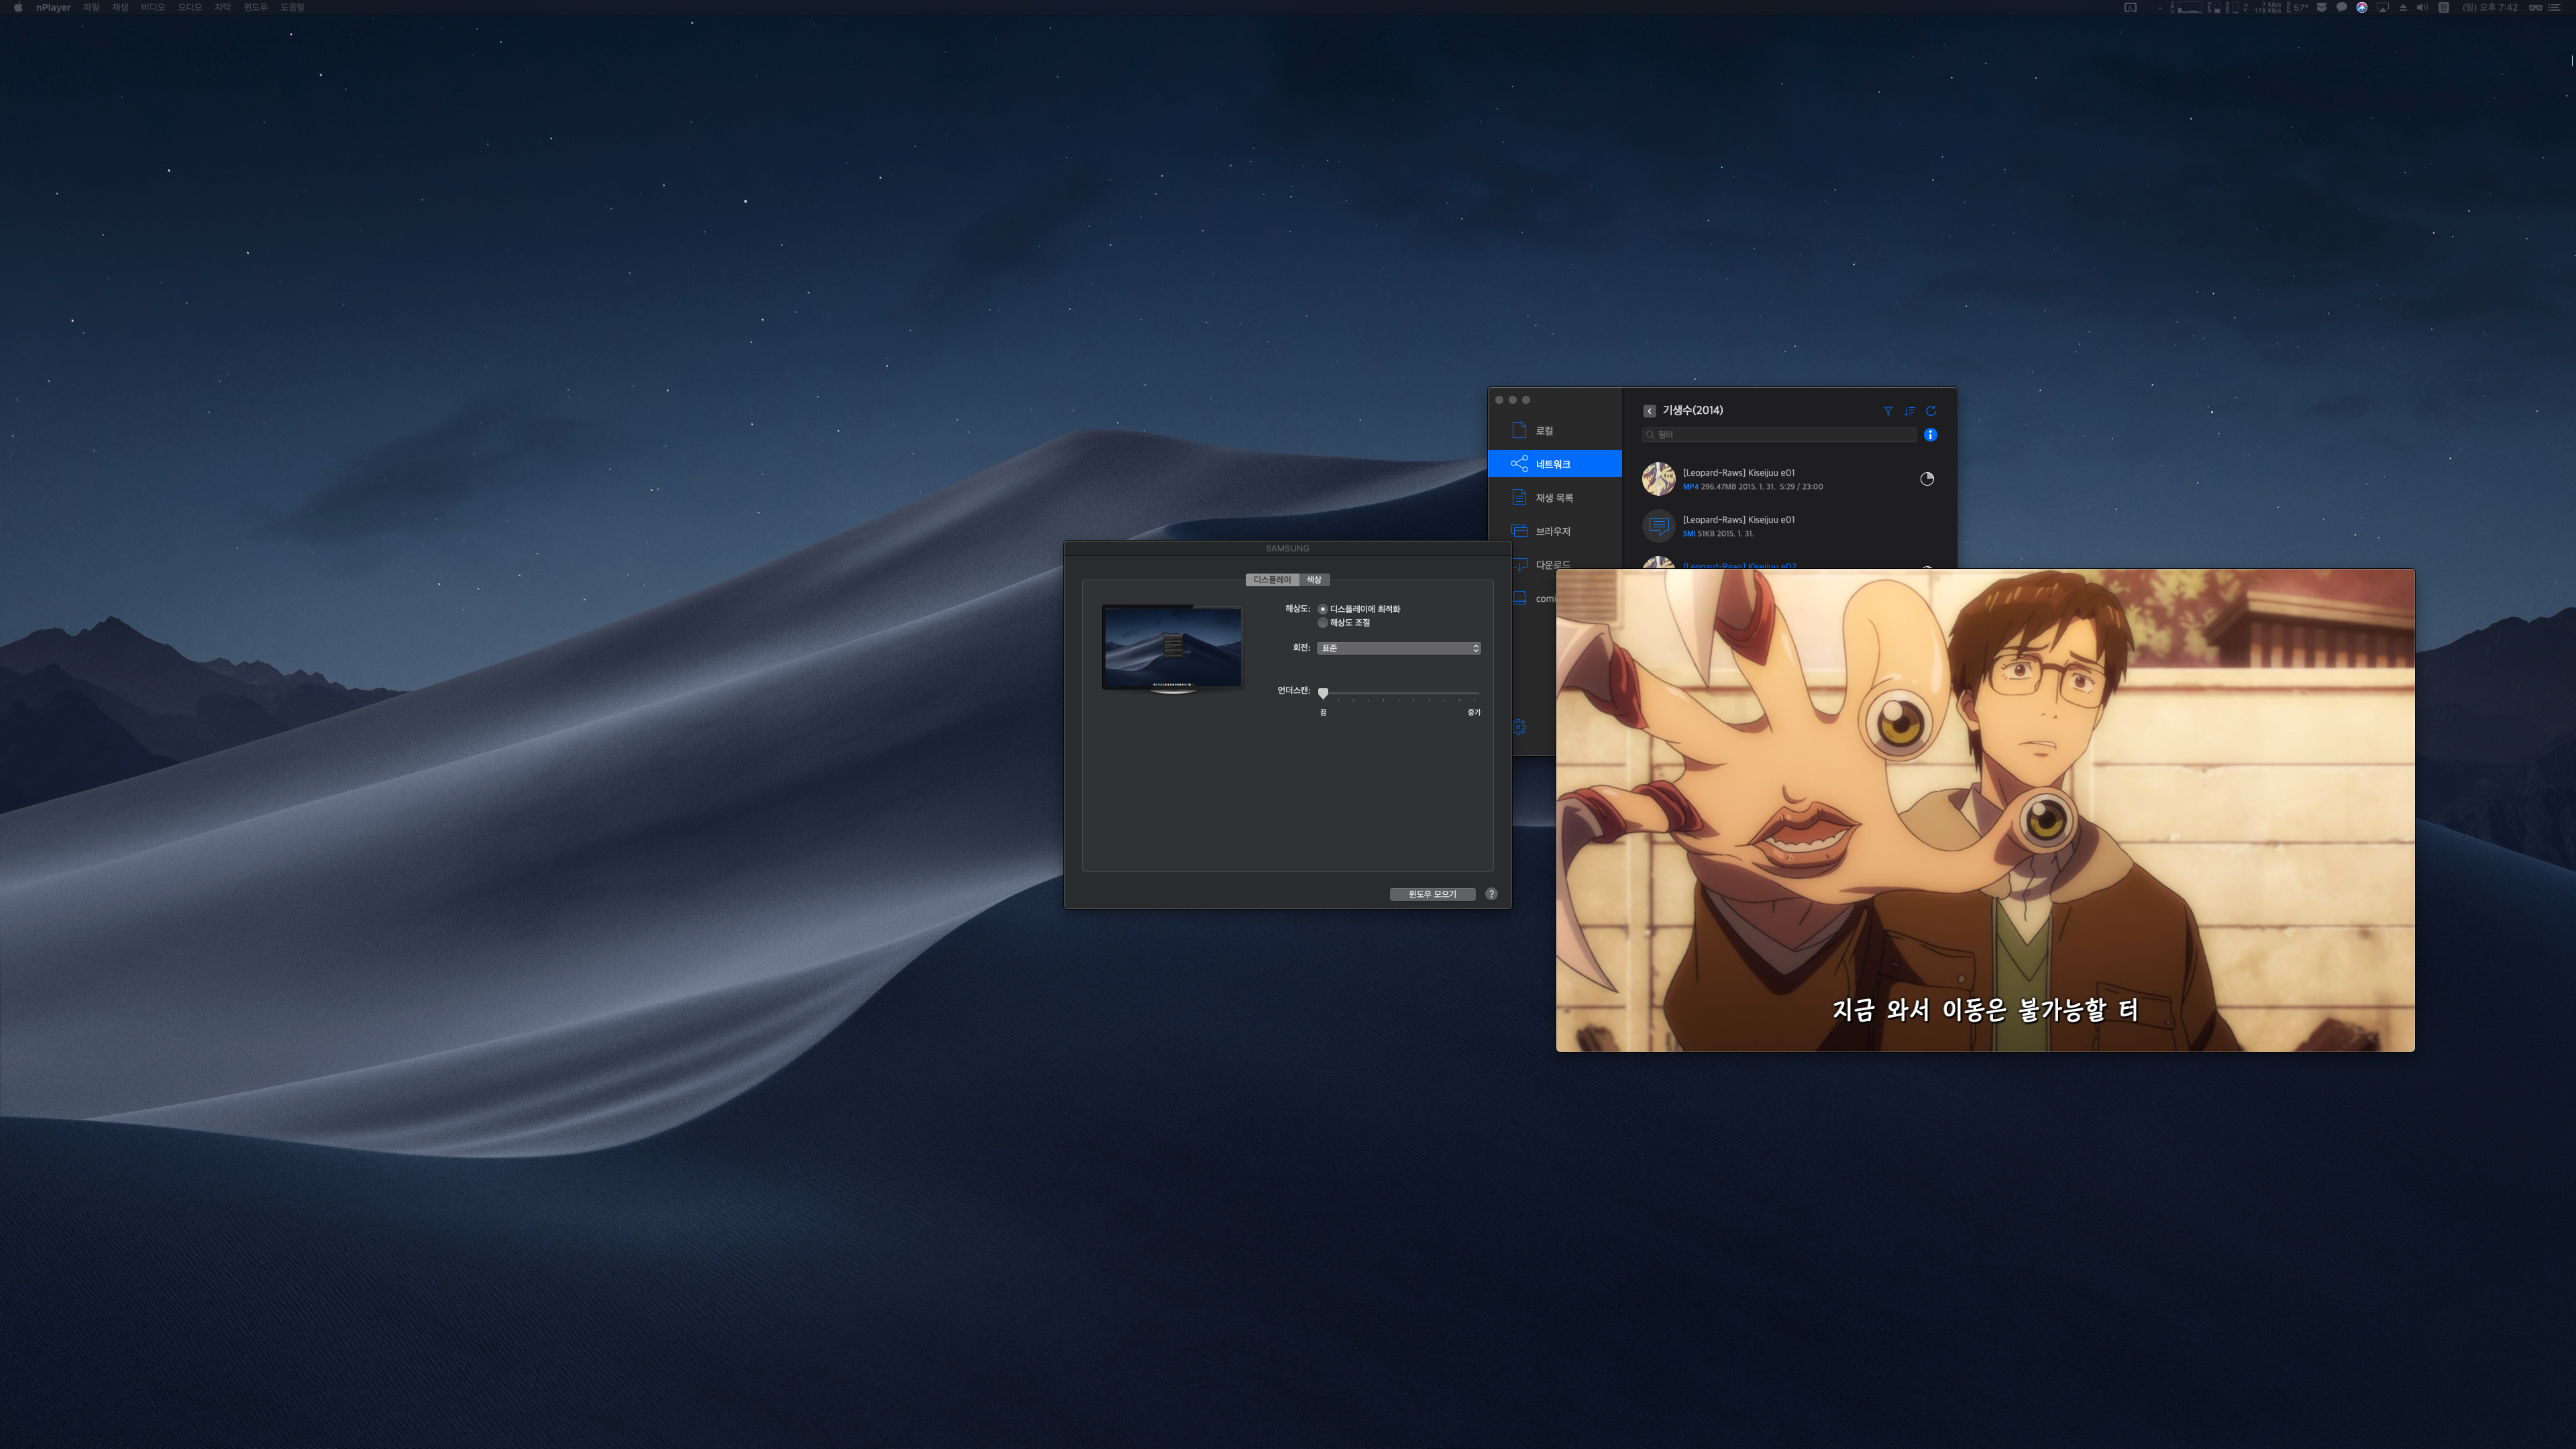
Task: Go back using the folder back arrow
Action: (x=1649, y=411)
